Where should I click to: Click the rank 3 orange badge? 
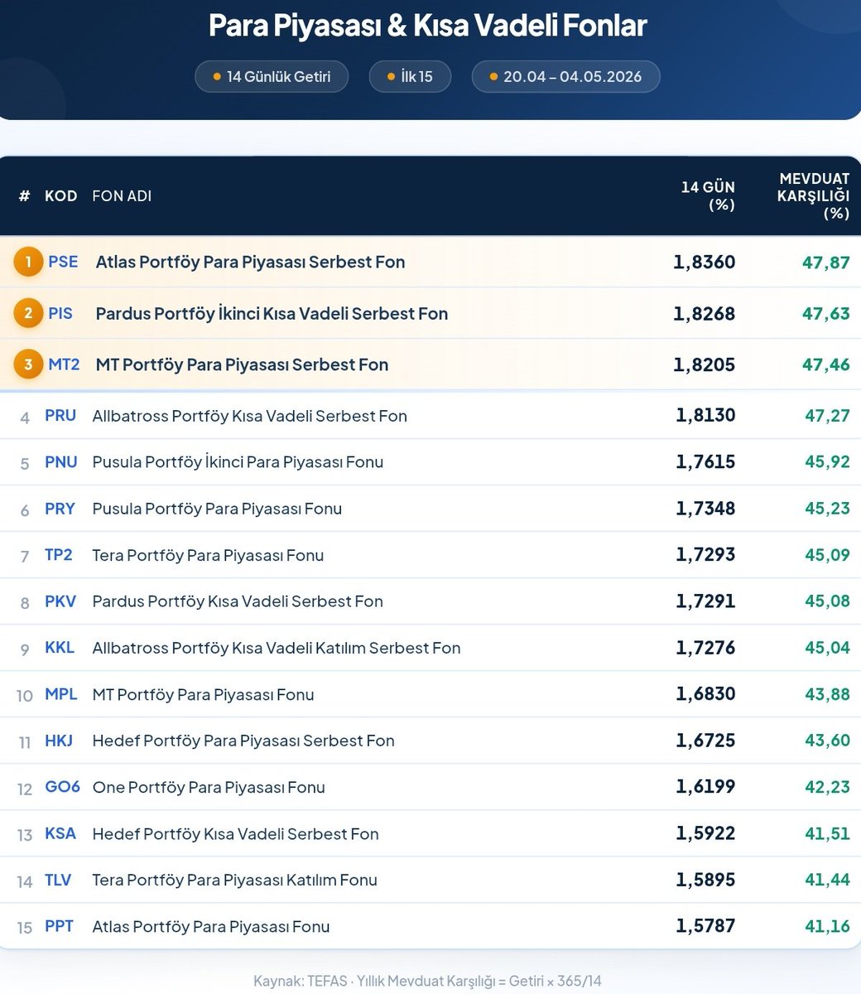pyautogui.click(x=28, y=365)
